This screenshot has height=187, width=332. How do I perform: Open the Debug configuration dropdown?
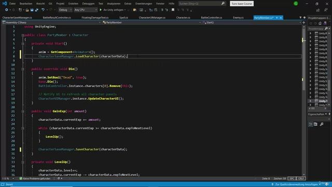pos(65,10)
